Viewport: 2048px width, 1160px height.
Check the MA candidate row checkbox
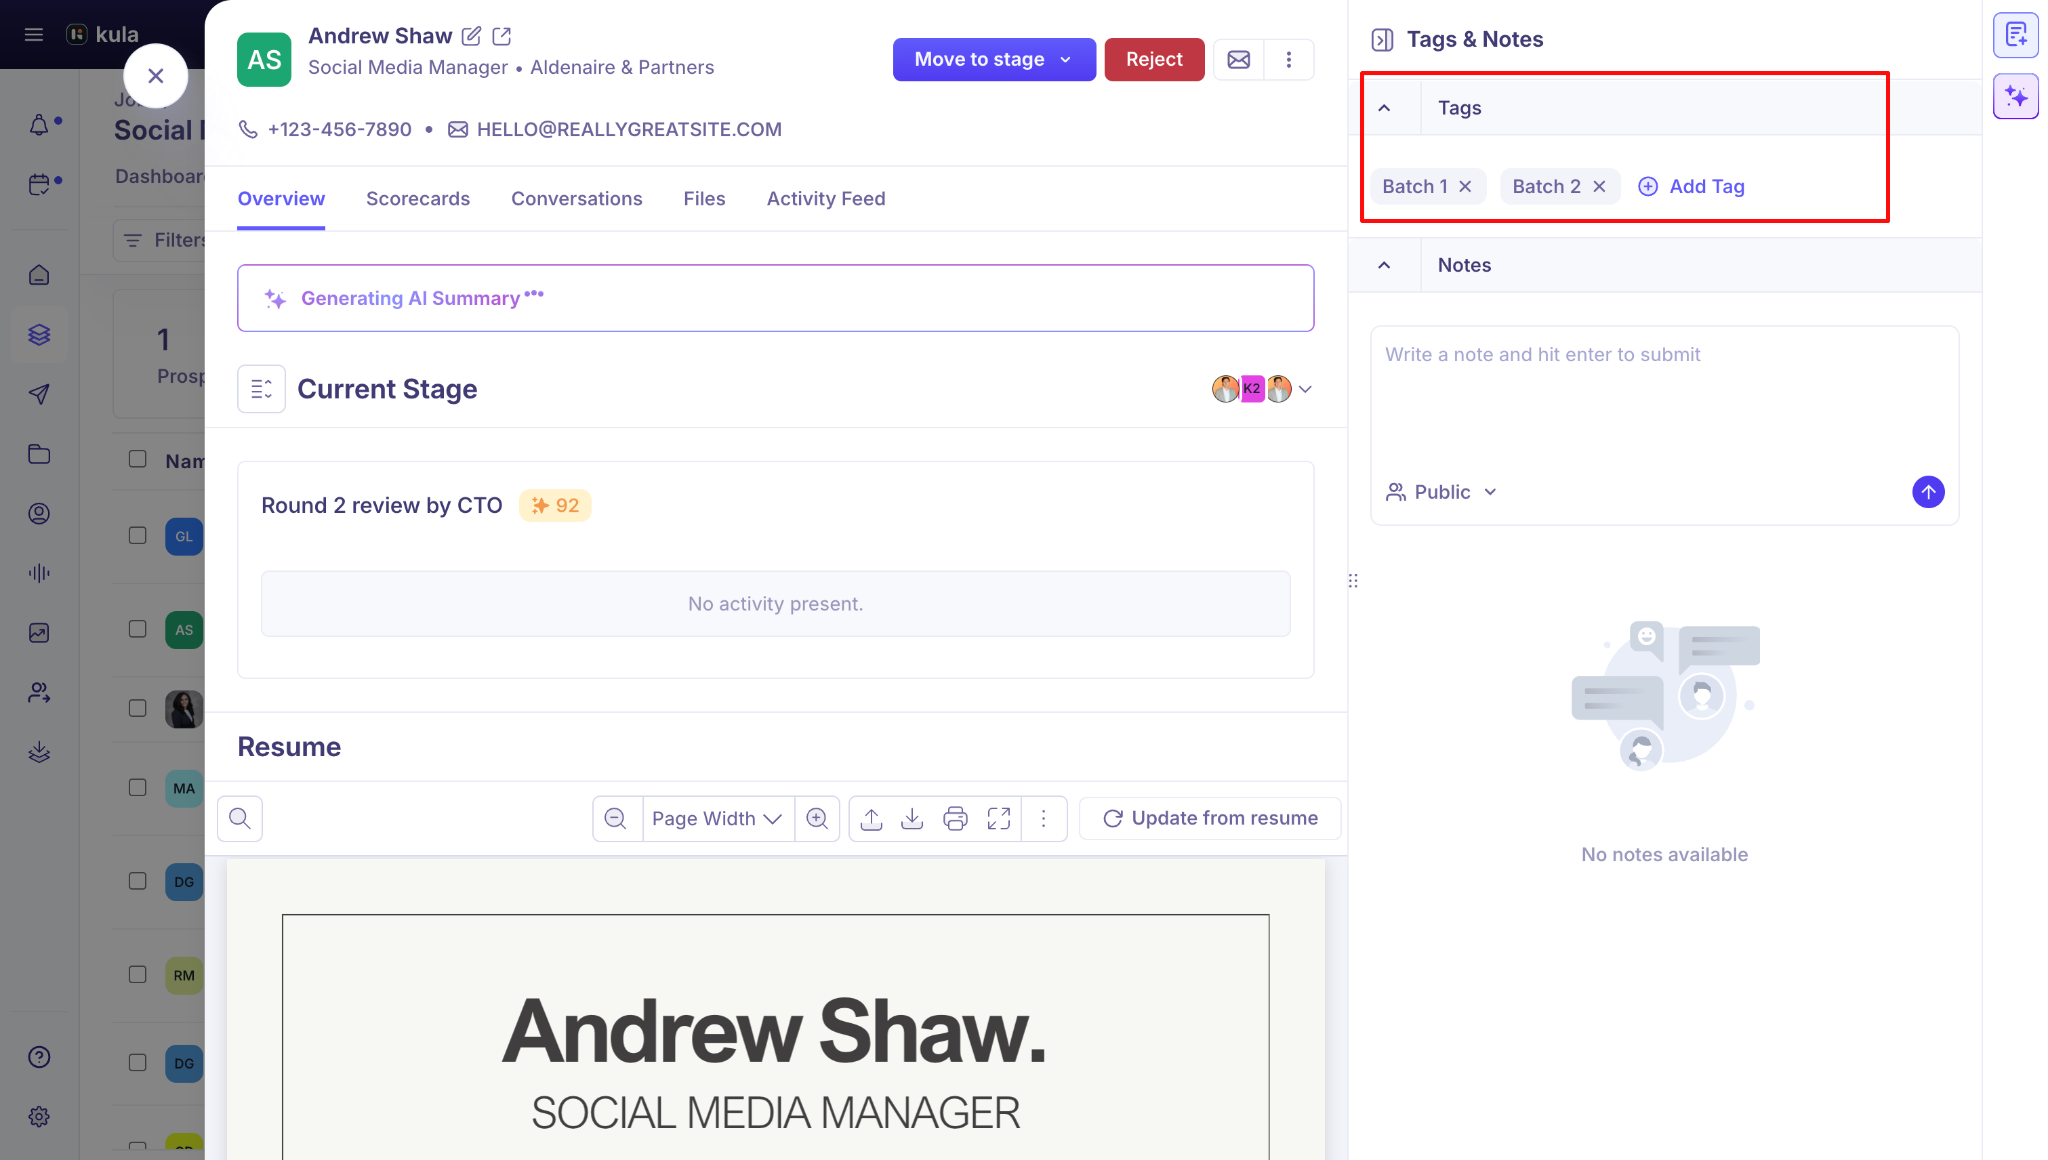tap(138, 787)
